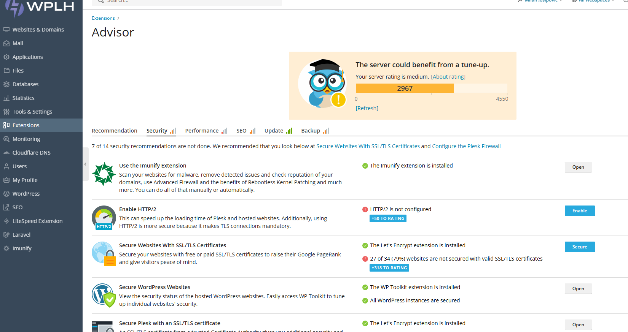Click the Refresh link under rating
The width and height of the screenshot is (628, 332).
pos(367,108)
